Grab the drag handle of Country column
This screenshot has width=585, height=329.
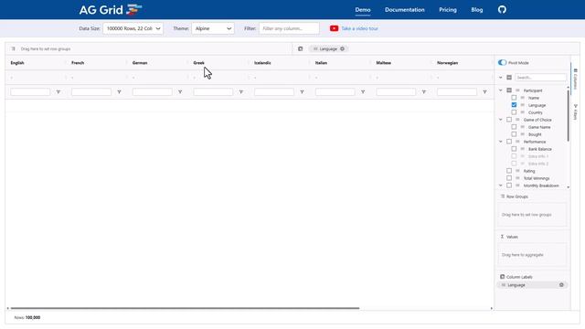tap(522, 112)
